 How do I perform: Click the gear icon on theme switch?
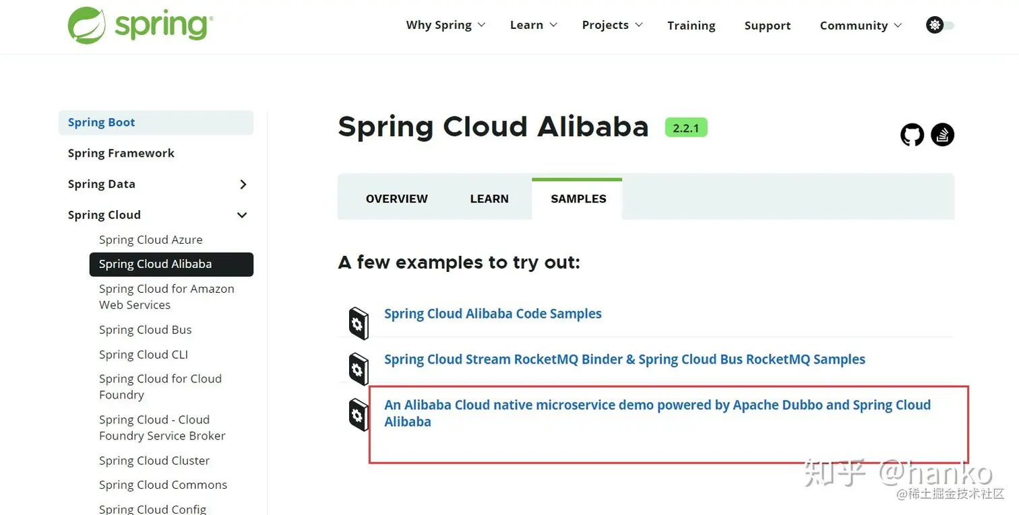934,26
